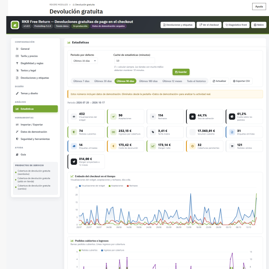Click the Rekire header button
269x269 pixels.
click(259, 25)
